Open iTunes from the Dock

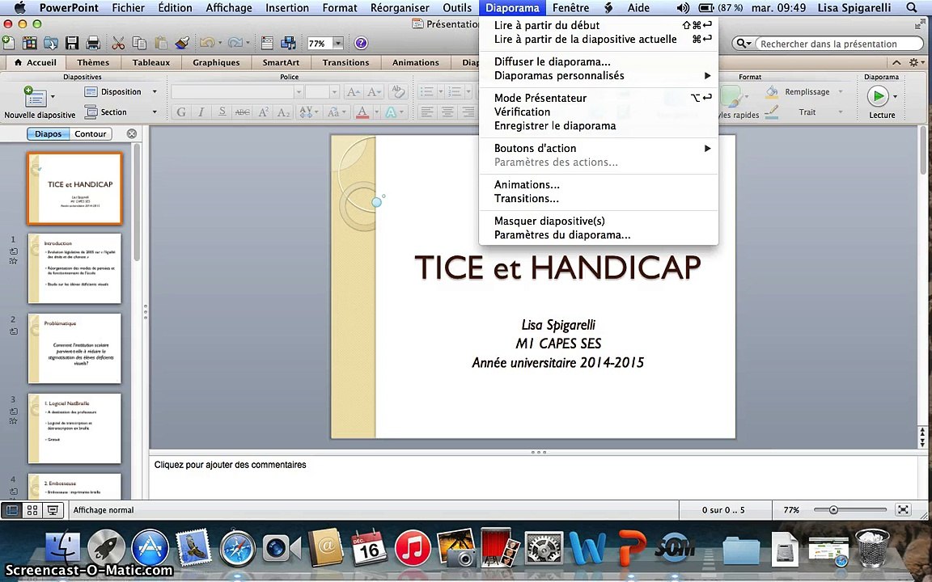tap(413, 547)
